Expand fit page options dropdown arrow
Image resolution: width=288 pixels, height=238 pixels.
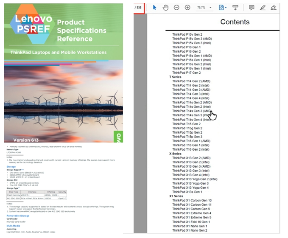[226, 8]
